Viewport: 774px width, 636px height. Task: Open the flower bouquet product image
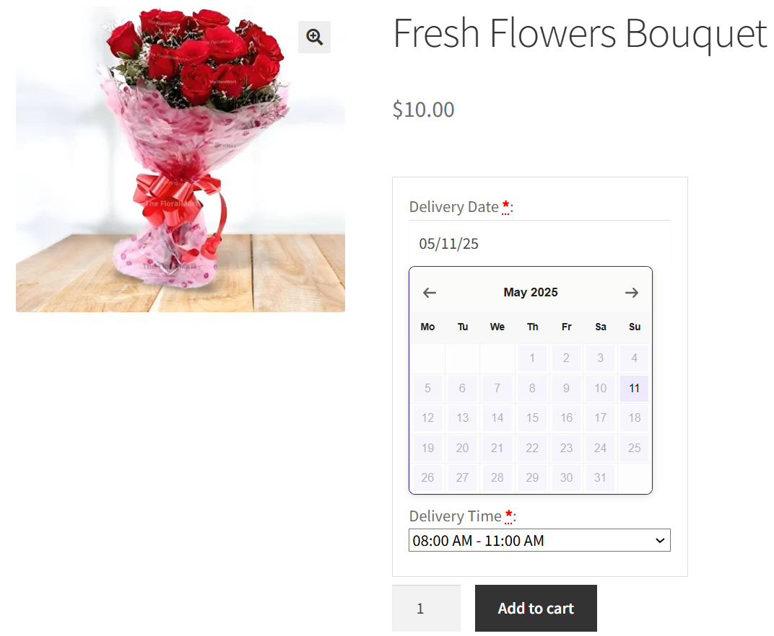click(181, 159)
